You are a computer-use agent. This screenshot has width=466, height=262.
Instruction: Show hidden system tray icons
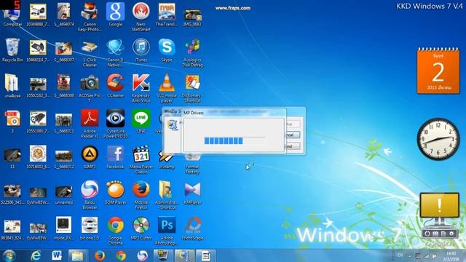[410, 256]
